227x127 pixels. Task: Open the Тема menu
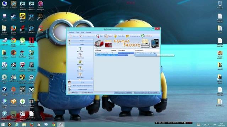point(77,32)
